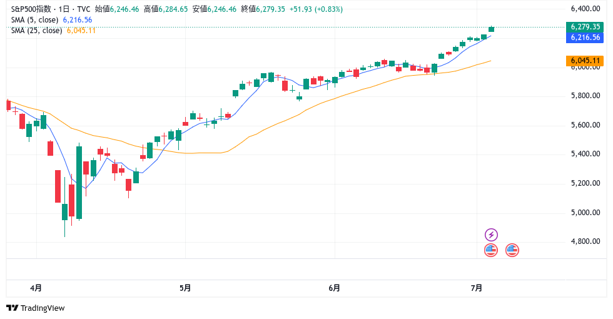Click the orange 6,045.11 value beside SMA 25
The image size is (613, 319).
click(x=81, y=31)
